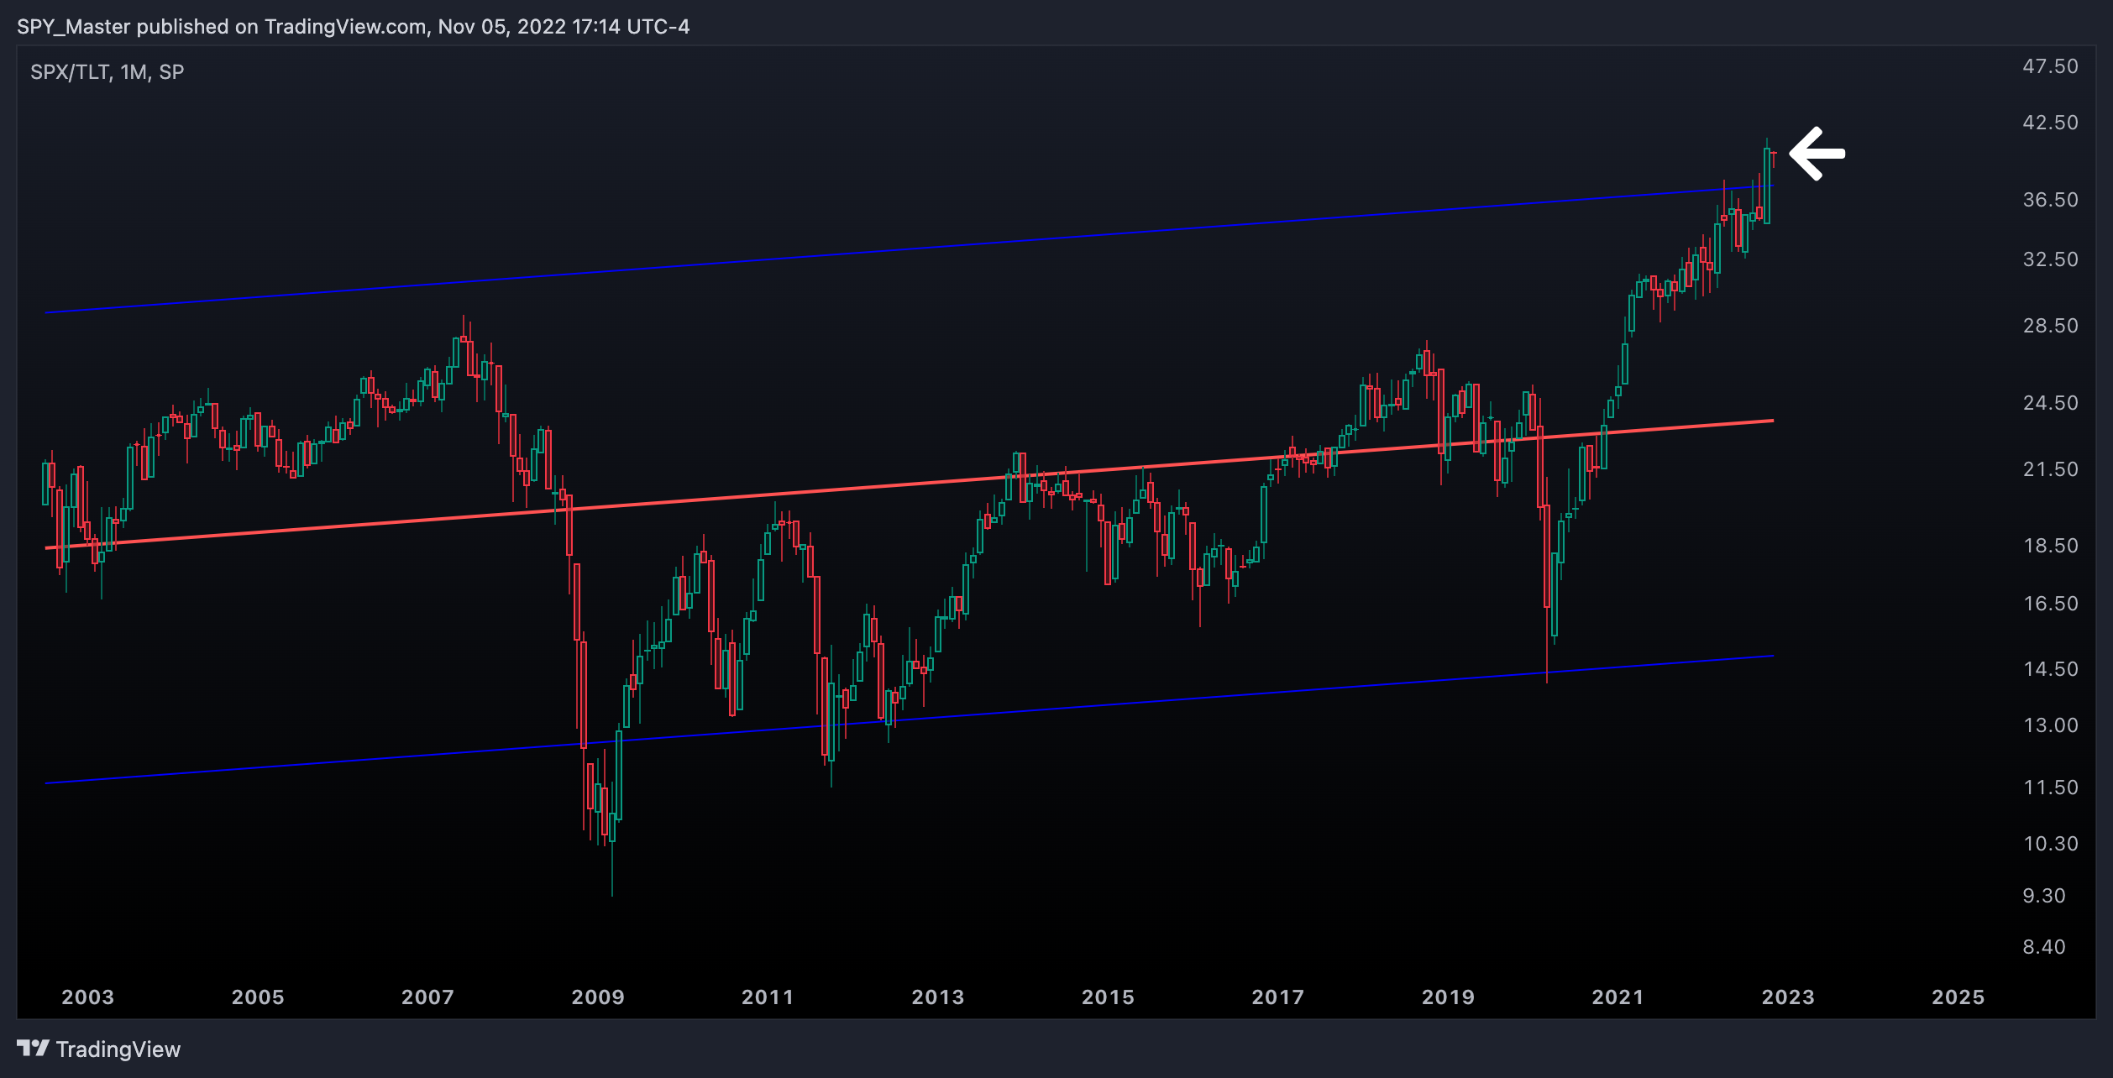This screenshot has height=1078, width=2113.
Task: Open the TradingView wordmark link
Action: [118, 1049]
